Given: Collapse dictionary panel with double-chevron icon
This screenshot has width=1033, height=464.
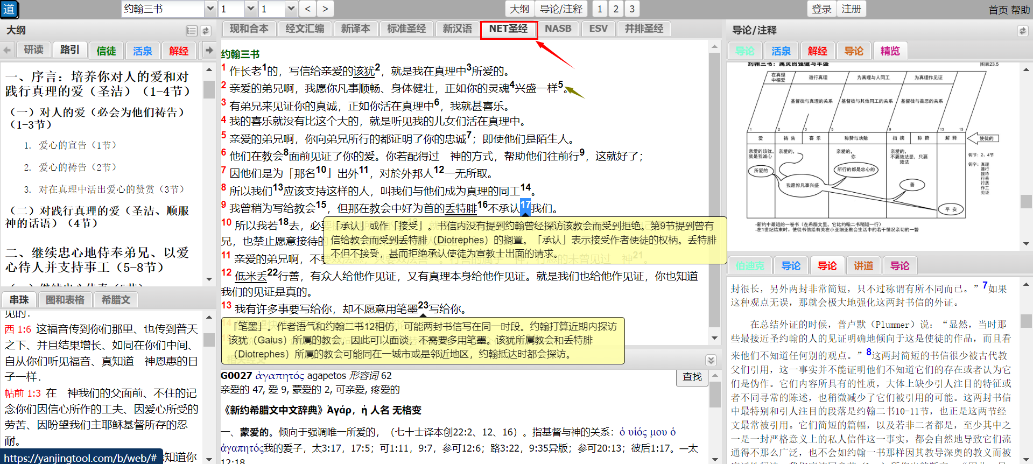Looking at the screenshot, I should 711,360.
